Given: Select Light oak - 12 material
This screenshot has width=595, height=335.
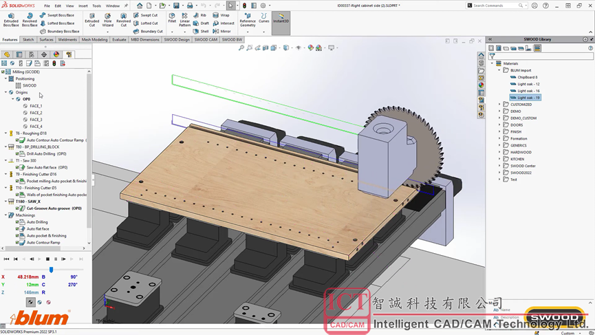Looking at the screenshot, I should click(x=525, y=84).
